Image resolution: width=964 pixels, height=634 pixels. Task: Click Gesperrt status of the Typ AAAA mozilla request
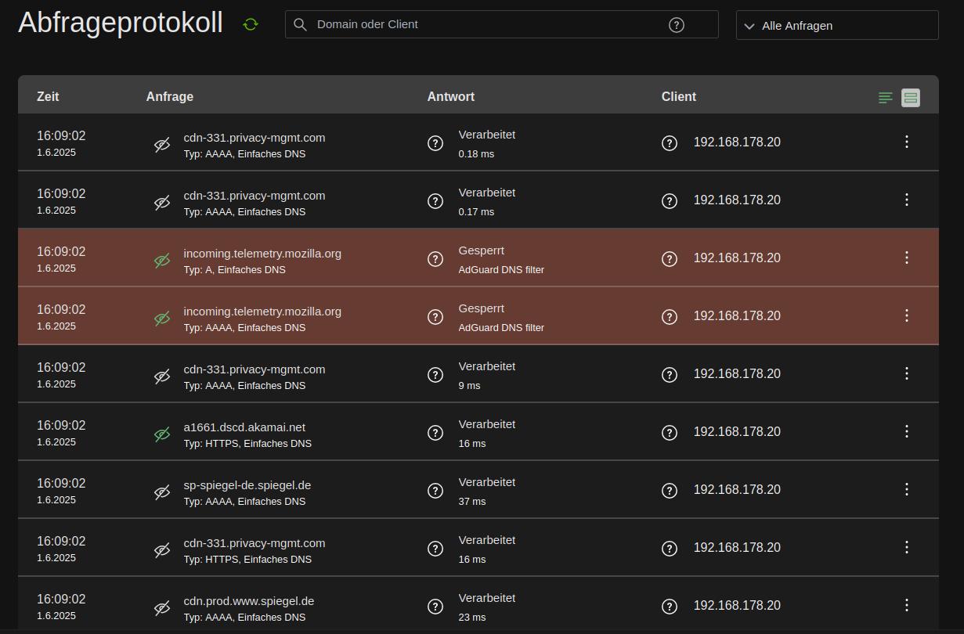point(482,308)
